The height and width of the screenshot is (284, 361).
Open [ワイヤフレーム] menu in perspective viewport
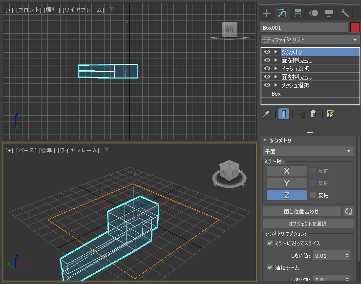[x=78, y=150]
